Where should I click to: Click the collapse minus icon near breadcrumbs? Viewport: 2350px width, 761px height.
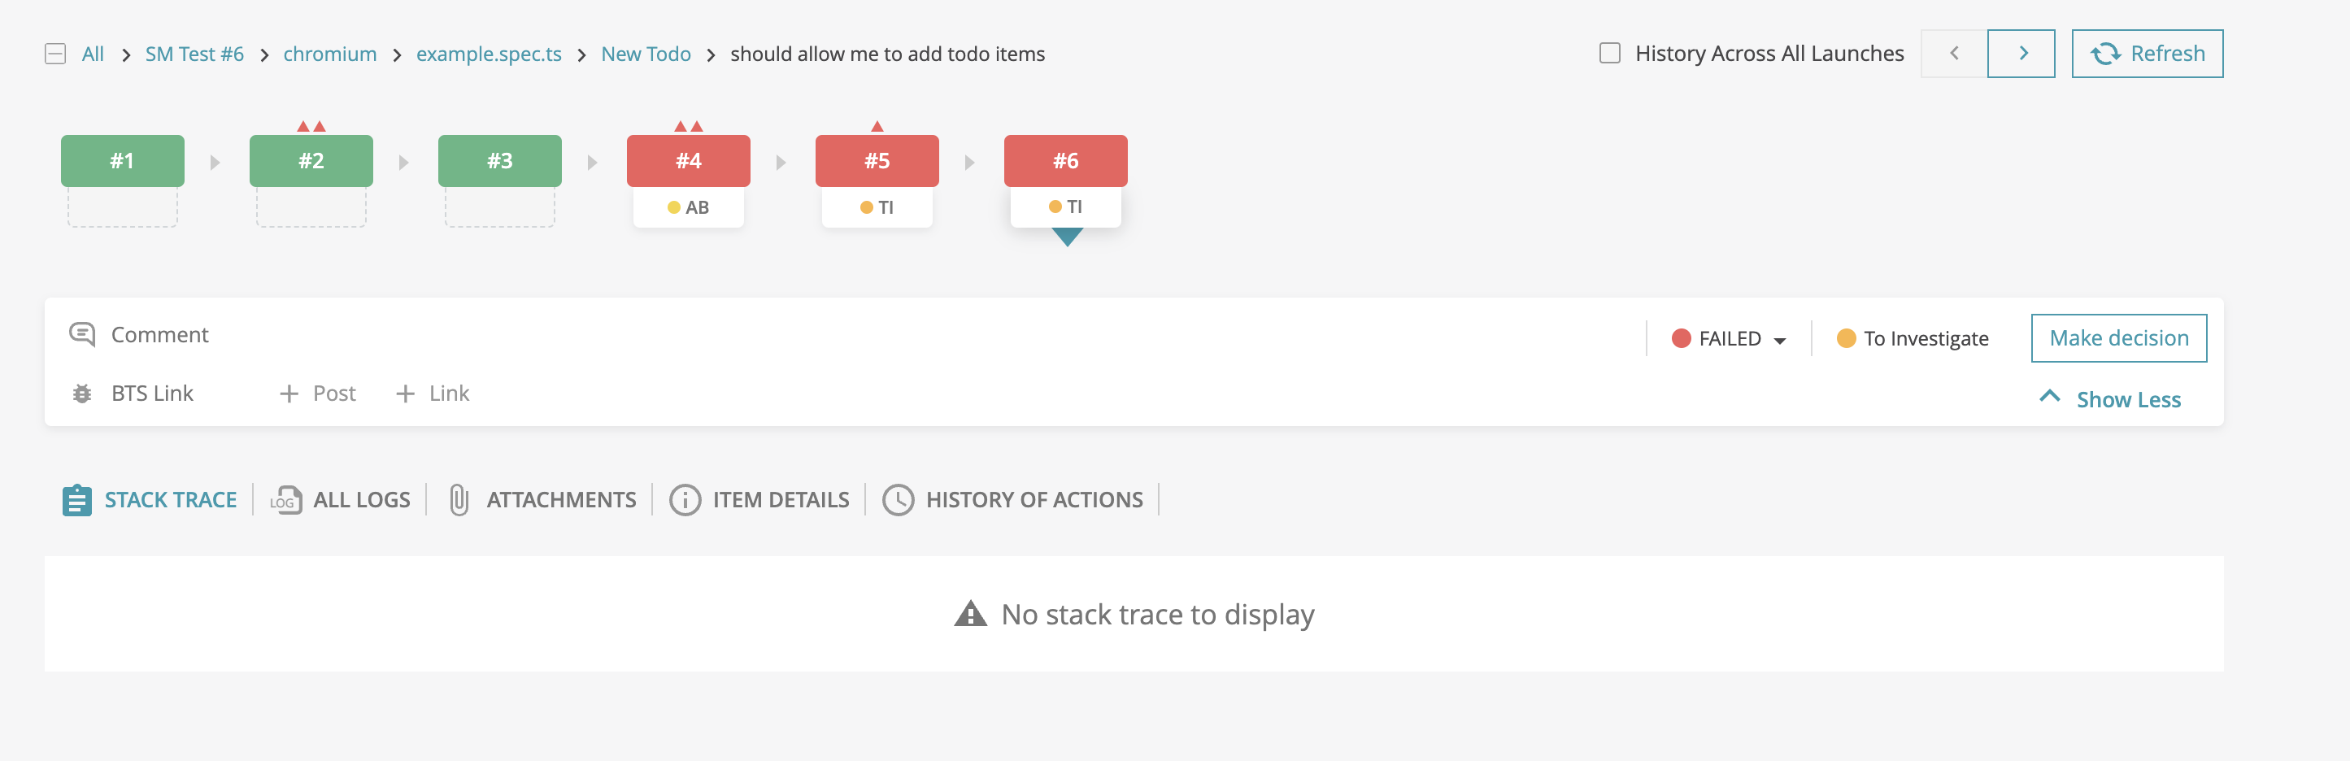coord(55,53)
